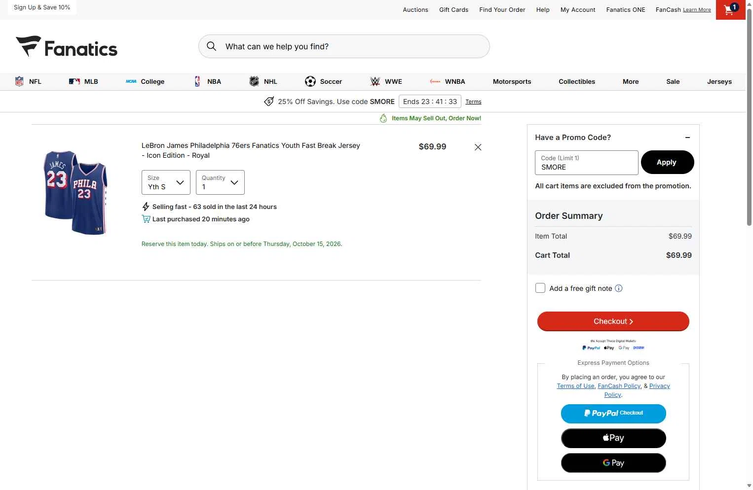The height and width of the screenshot is (490, 753).
Task: Open the FanCash Policy link
Action: point(619,386)
